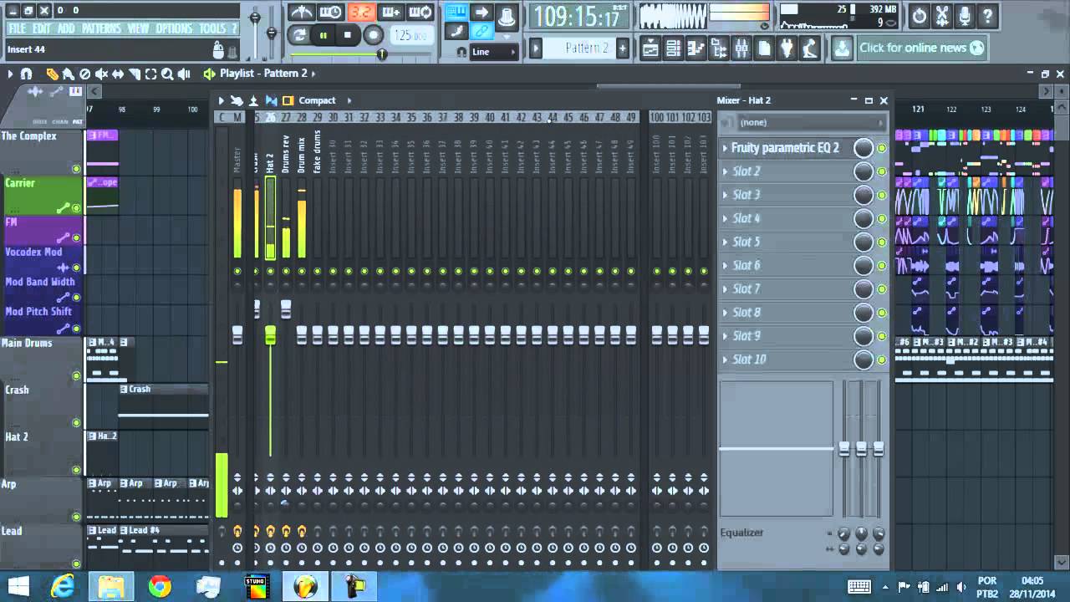Image resolution: width=1070 pixels, height=602 pixels.
Task: Mute the Master mixer track
Action: [237, 271]
